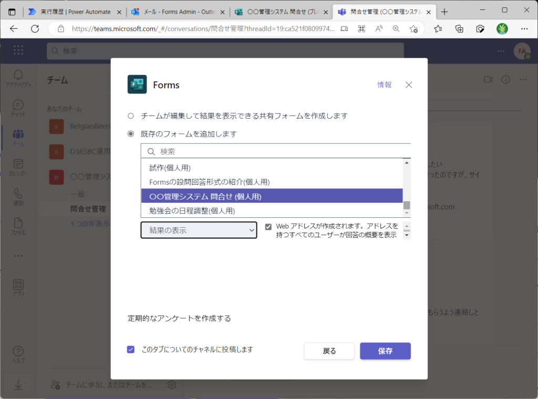Click the Teams URL address bar

pyautogui.click(x=203, y=29)
